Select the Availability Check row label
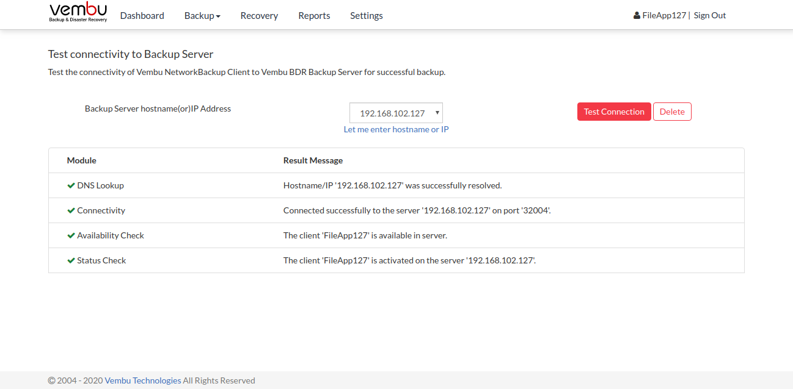The width and height of the screenshot is (793, 389). click(x=111, y=235)
